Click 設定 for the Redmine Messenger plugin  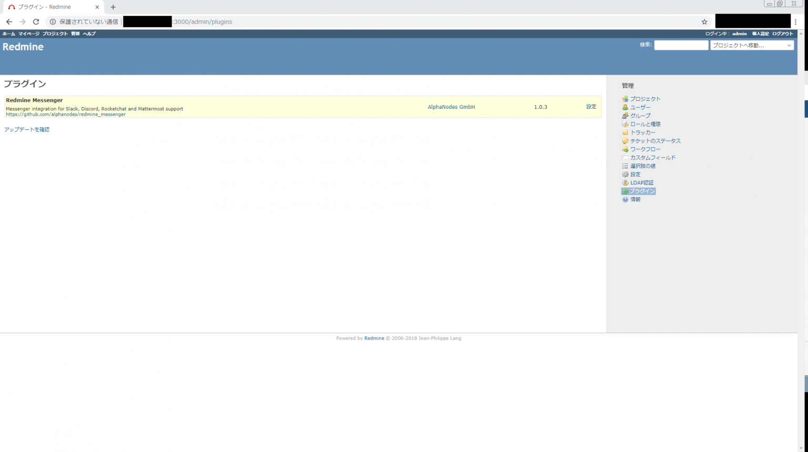pos(591,107)
